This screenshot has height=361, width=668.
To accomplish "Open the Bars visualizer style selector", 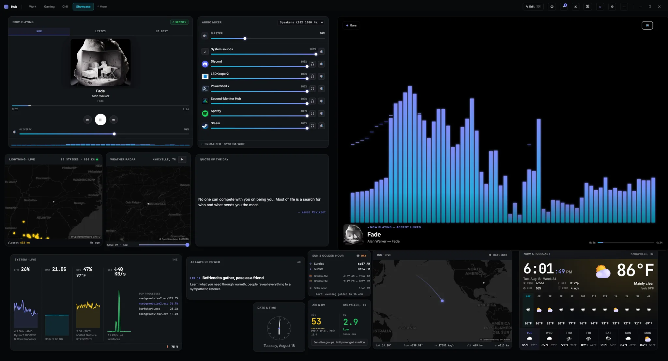I will (x=351, y=25).
